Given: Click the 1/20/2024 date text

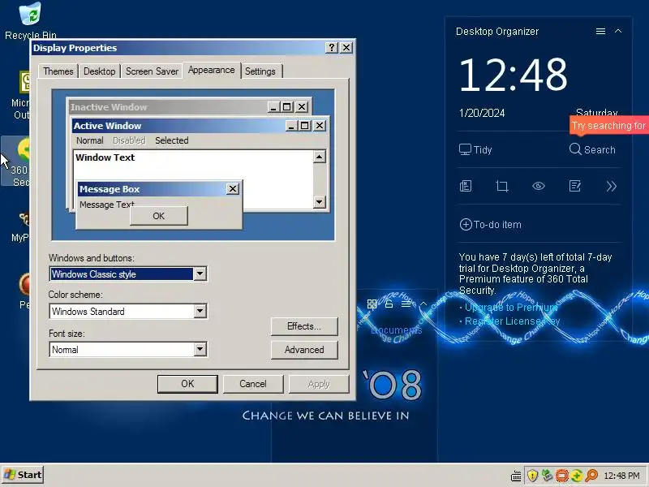Looking at the screenshot, I should pos(482,113).
